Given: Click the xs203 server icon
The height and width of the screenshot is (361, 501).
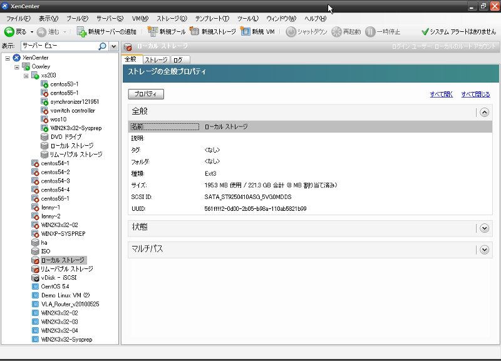Looking at the screenshot, I should (35, 76).
